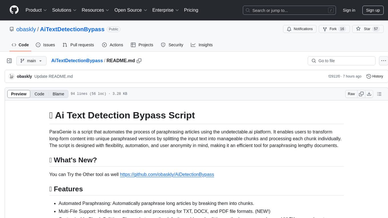Expand the Open Source menu

tap(131, 10)
